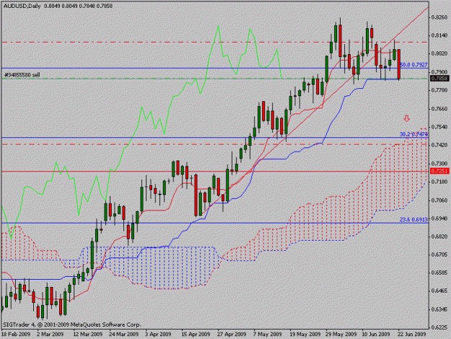Click the '2 Mar 2009' date label
The image size is (451, 339).
coord(50,335)
